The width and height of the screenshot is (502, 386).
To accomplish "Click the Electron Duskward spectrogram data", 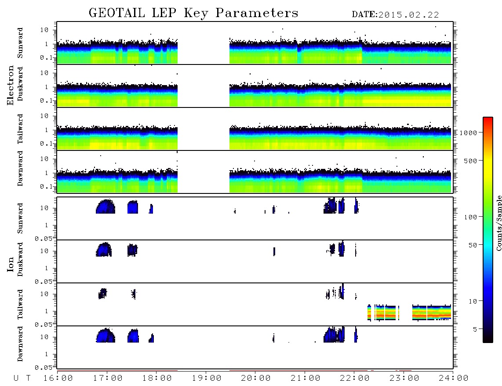I will [255, 94].
